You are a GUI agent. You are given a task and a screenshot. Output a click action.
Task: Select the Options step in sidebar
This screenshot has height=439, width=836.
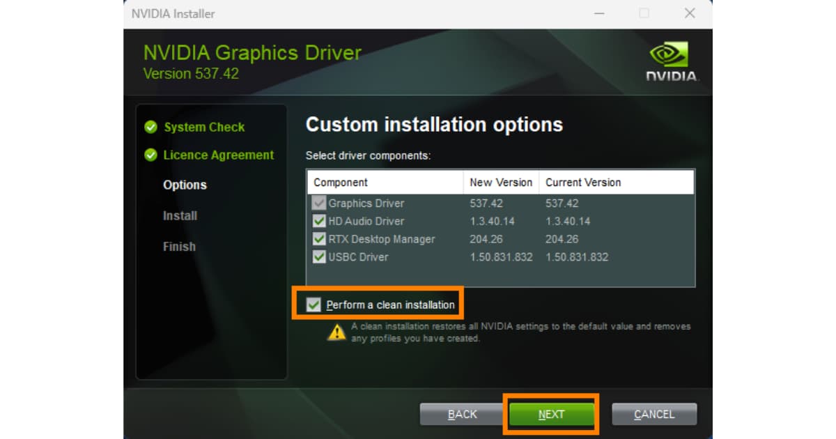pyautogui.click(x=185, y=185)
